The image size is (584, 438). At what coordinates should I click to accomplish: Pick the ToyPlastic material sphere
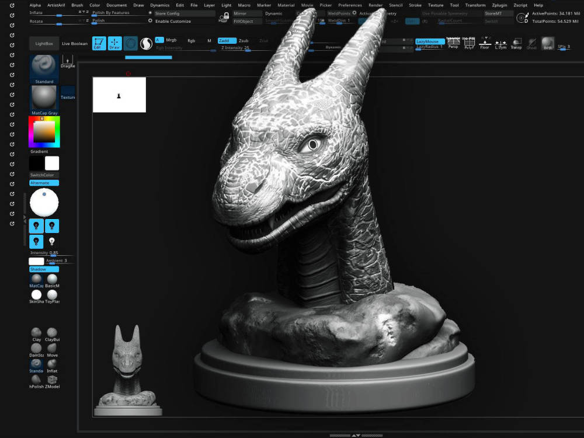point(52,296)
